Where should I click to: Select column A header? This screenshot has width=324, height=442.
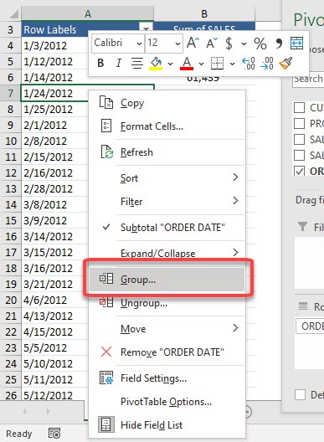[x=88, y=13]
